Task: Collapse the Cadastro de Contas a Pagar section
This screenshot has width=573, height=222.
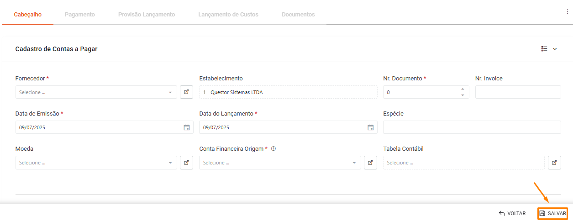Action: 555,49
